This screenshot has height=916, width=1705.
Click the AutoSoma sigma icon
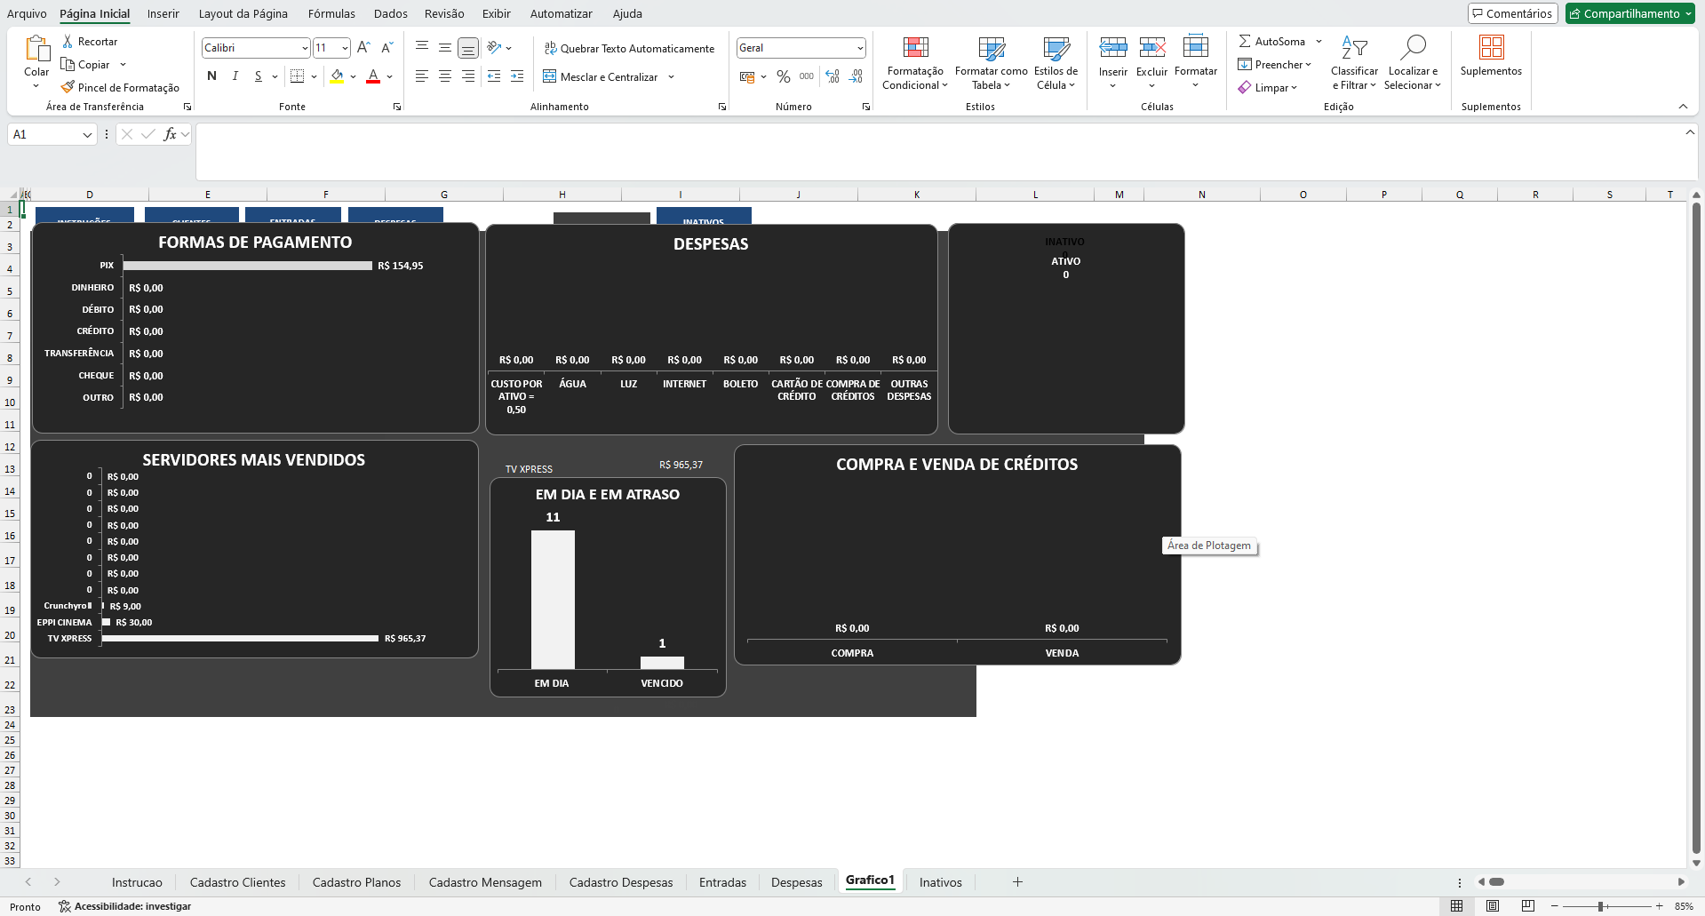coord(1245,42)
